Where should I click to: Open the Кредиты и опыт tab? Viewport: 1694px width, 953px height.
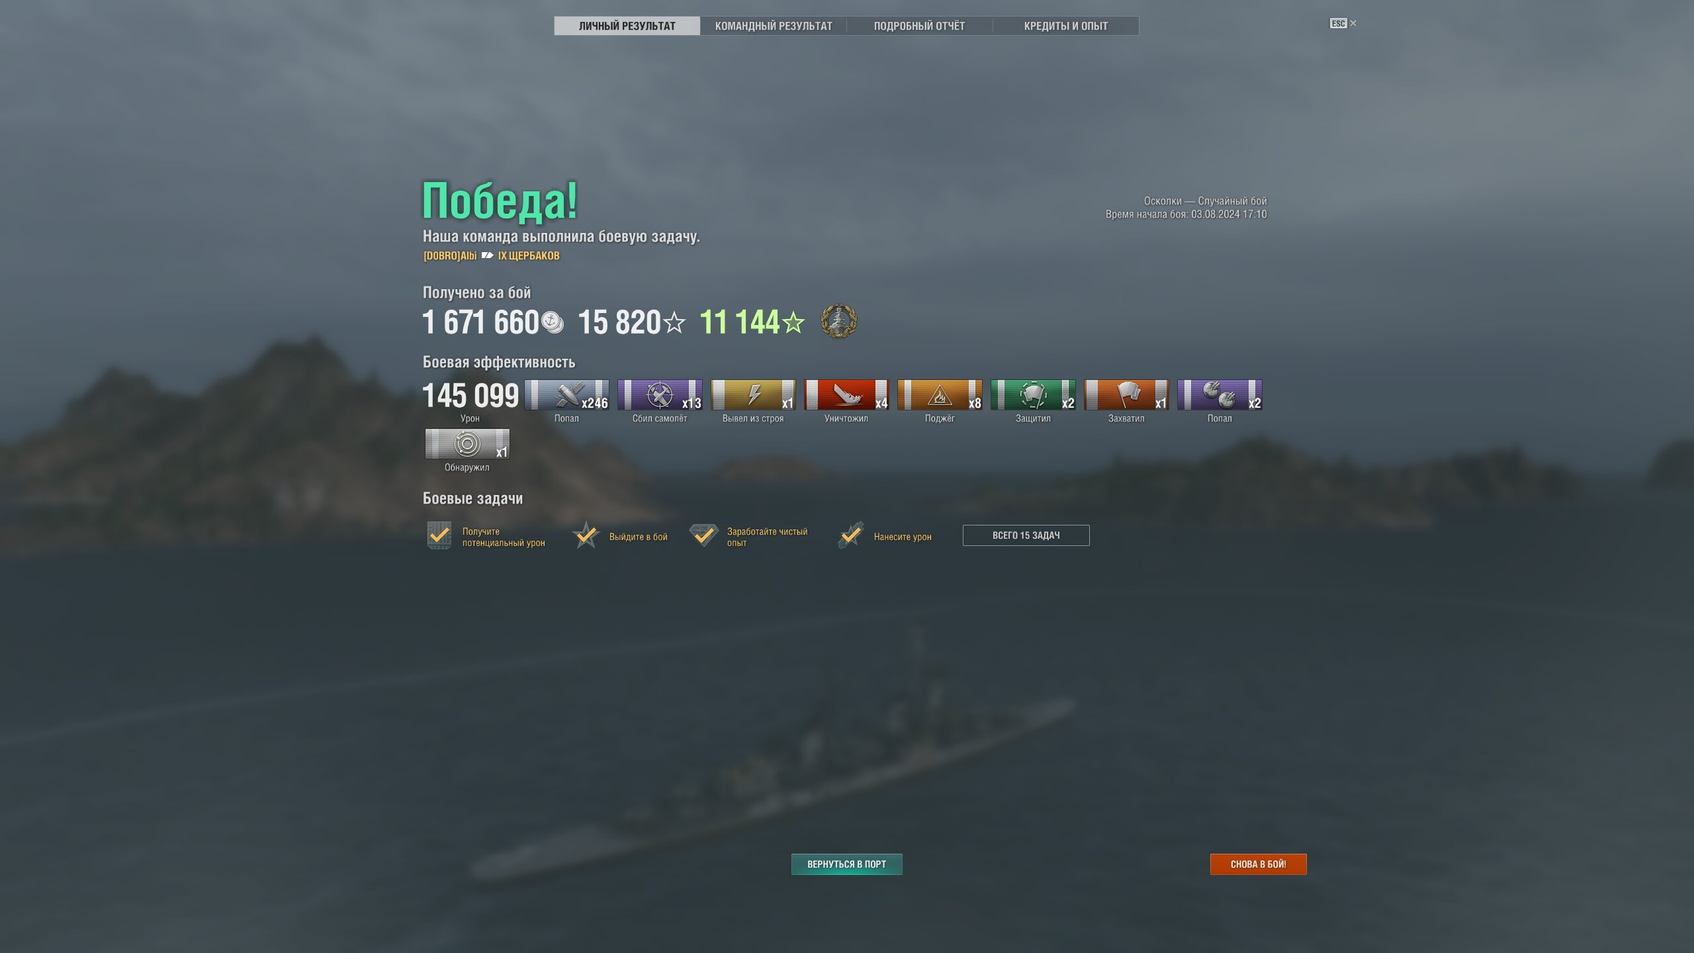click(1065, 26)
